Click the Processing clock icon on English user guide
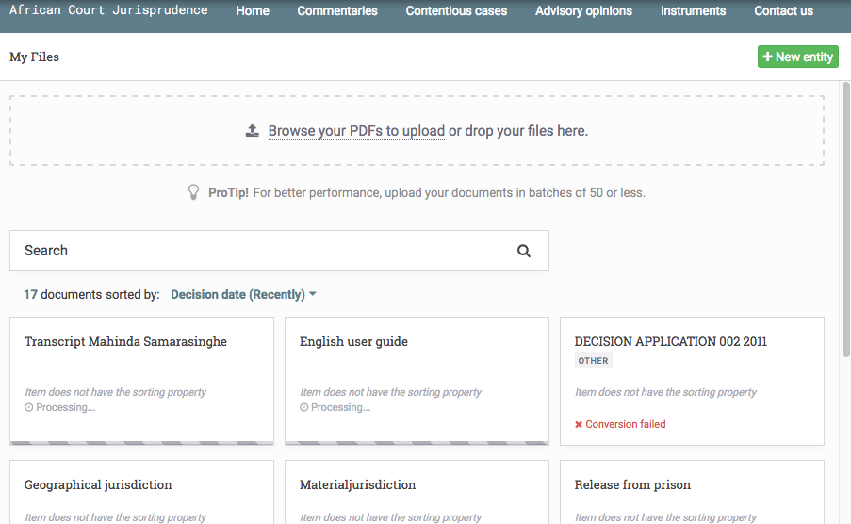This screenshot has height=524, width=851. (303, 407)
